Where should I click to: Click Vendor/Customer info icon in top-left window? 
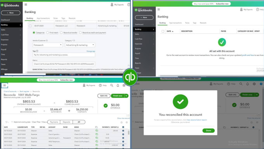point(47,40)
